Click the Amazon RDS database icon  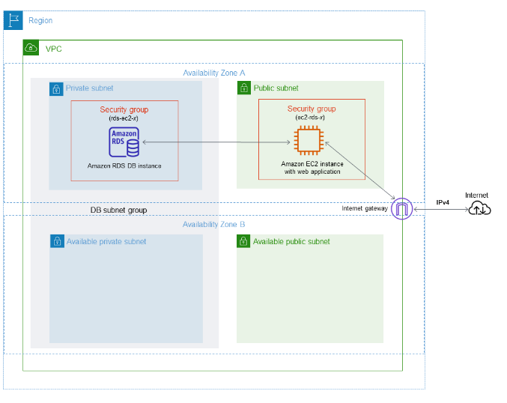point(124,142)
